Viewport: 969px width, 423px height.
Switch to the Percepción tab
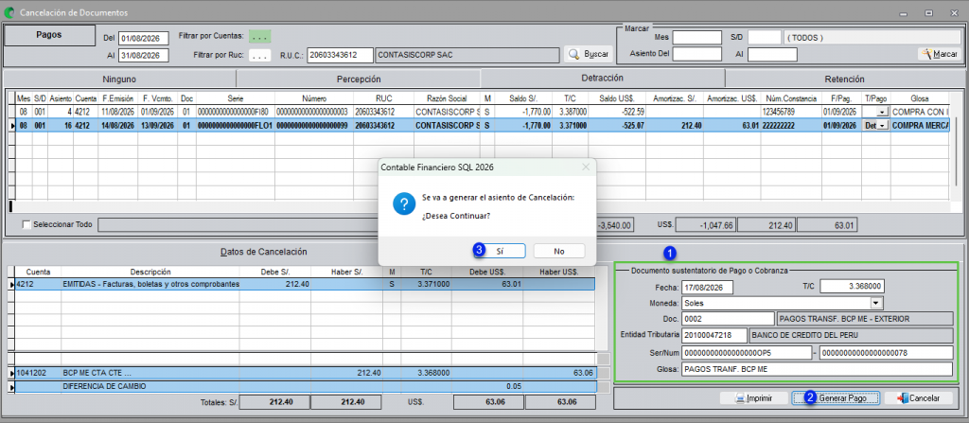tap(359, 79)
